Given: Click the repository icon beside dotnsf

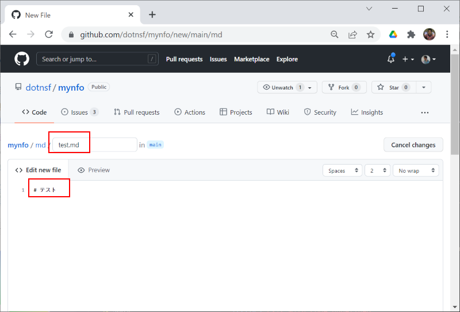Looking at the screenshot, I should pyautogui.click(x=18, y=87).
